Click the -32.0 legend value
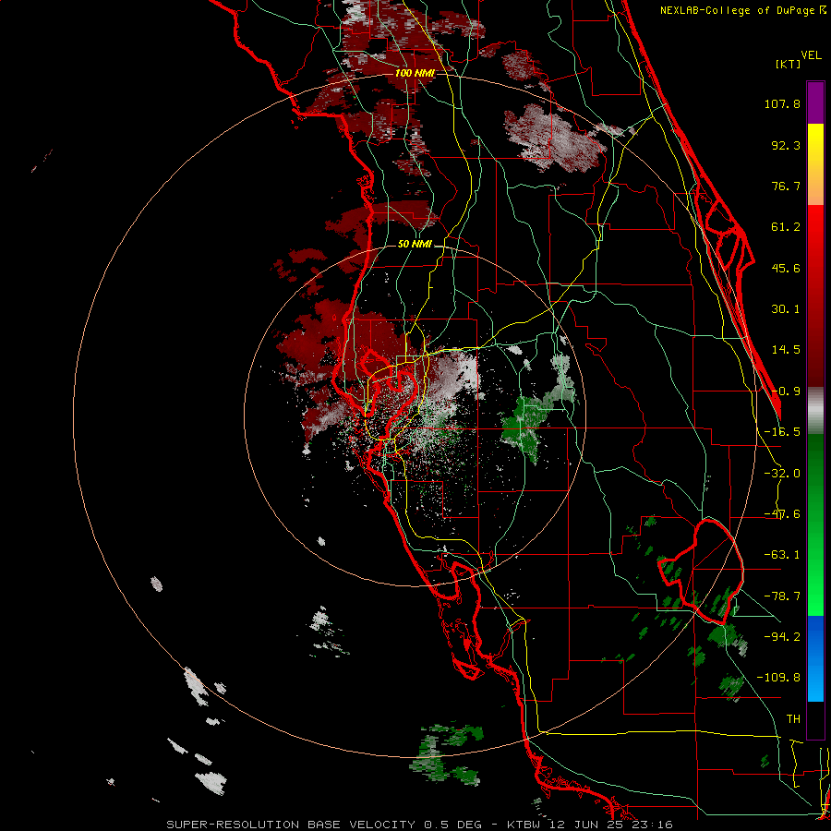The height and width of the screenshot is (831, 831). [782, 474]
